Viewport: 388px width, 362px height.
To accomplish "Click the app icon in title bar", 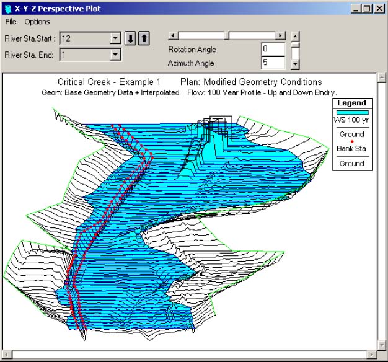I will pos(7,9).
